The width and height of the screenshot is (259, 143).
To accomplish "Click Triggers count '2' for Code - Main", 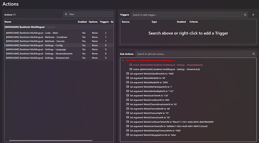I will pos(106,33).
